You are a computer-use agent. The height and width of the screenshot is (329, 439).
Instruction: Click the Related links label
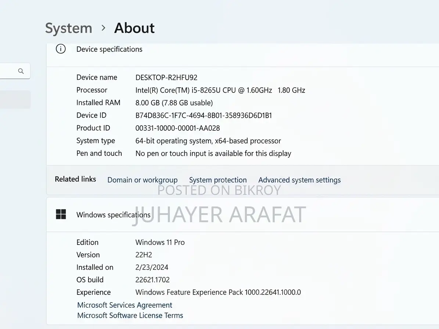(x=75, y=179)
